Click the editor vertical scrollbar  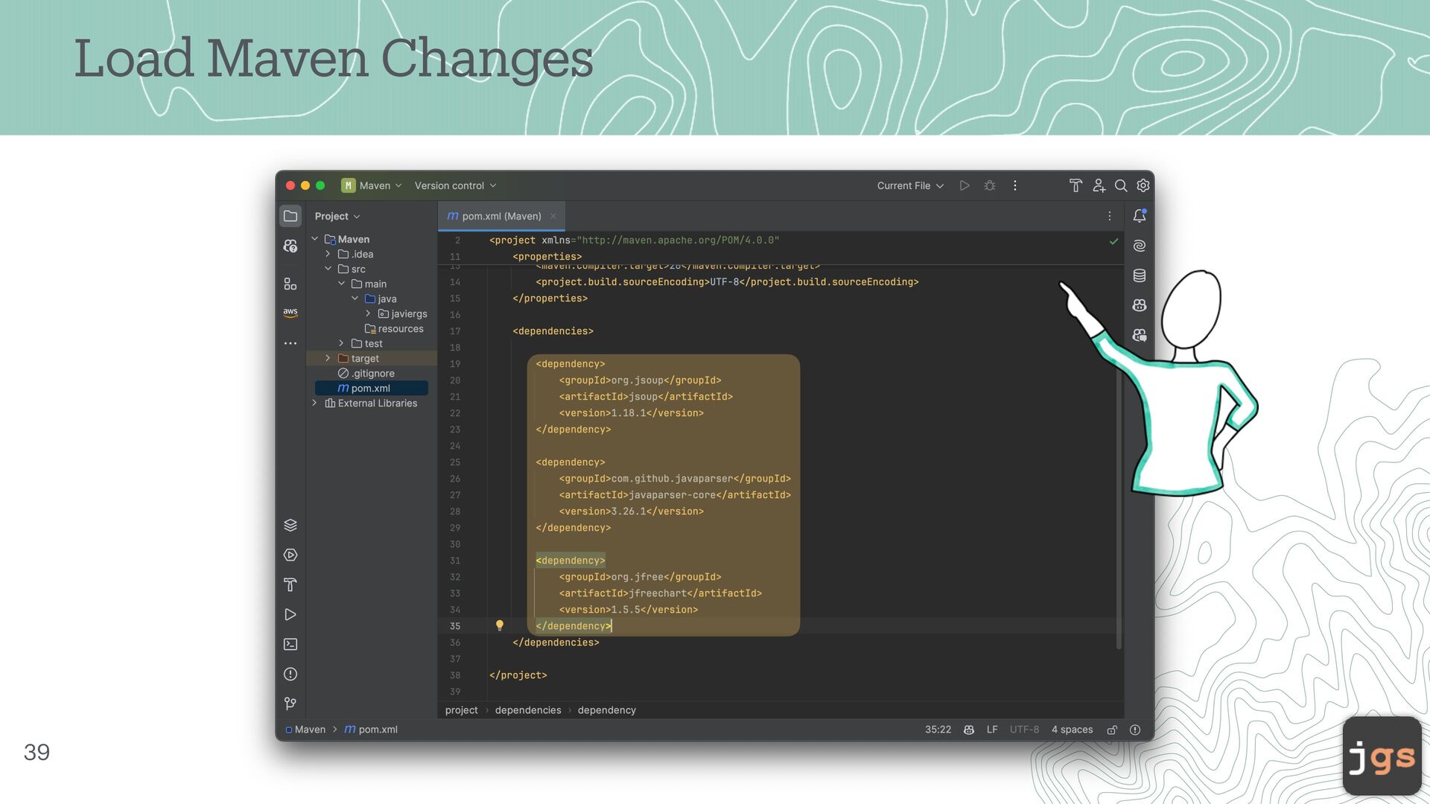[x=1119, y=506]
